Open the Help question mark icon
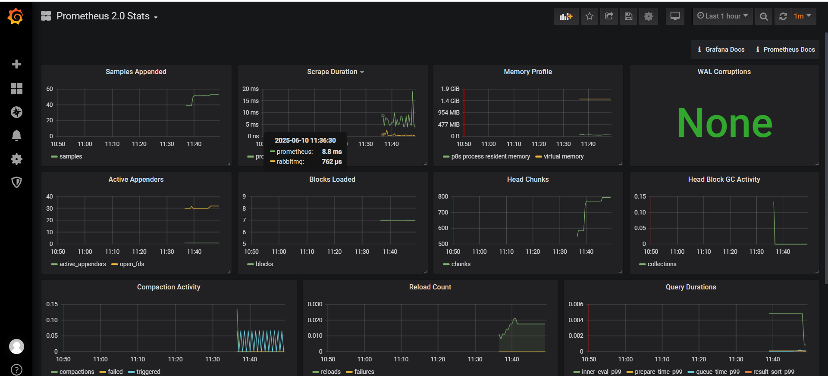Image resolution: width=828 pixels, height=376 pixels. [16, 370]
